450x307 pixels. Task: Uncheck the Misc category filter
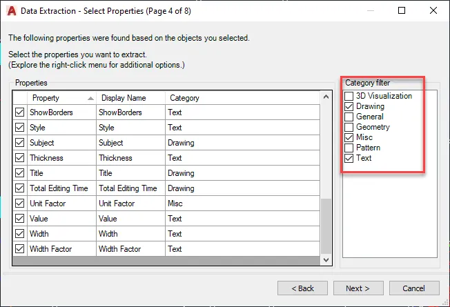pyautogui.click(x=349, y=137)
